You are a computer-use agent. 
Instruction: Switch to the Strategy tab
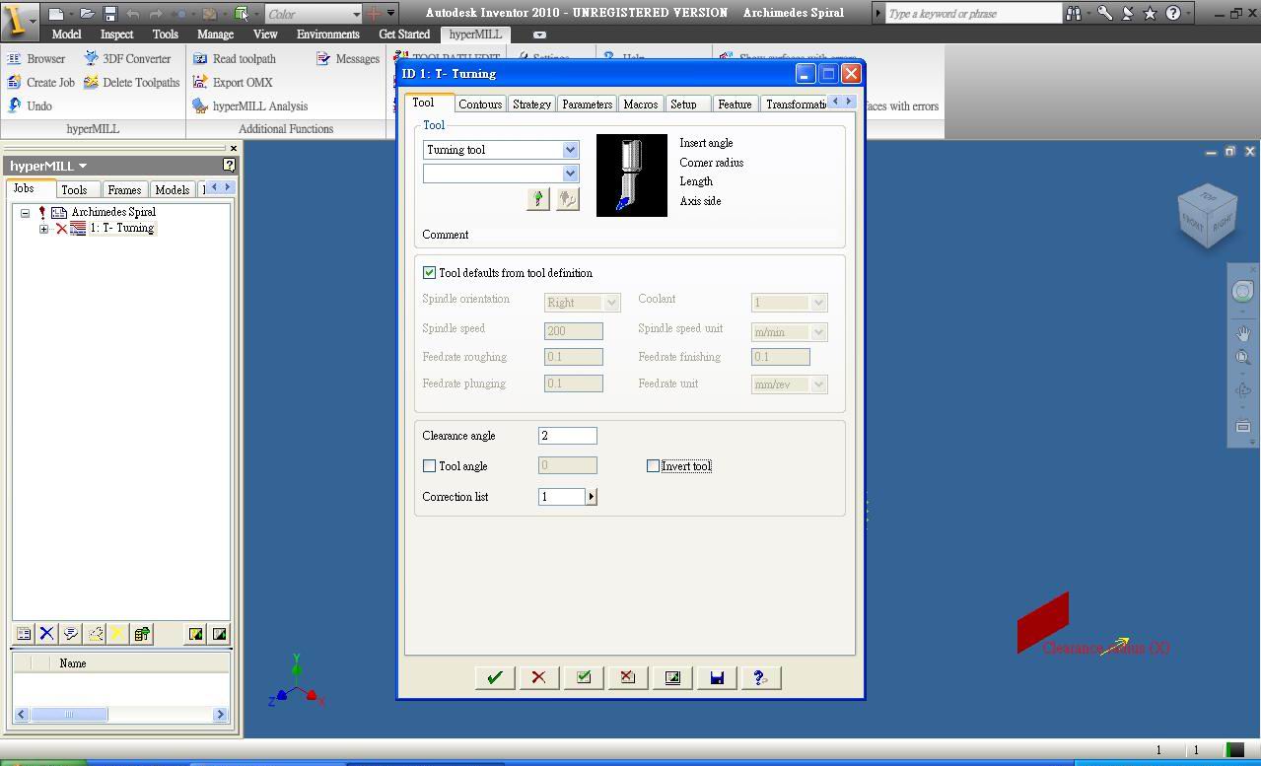click(531, 104)
